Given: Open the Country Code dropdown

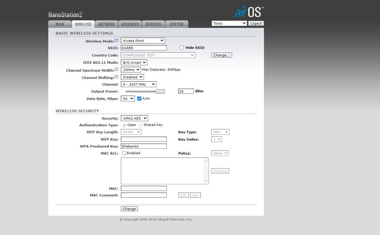Looking at the screenshot, I should (x=158, y=55).
